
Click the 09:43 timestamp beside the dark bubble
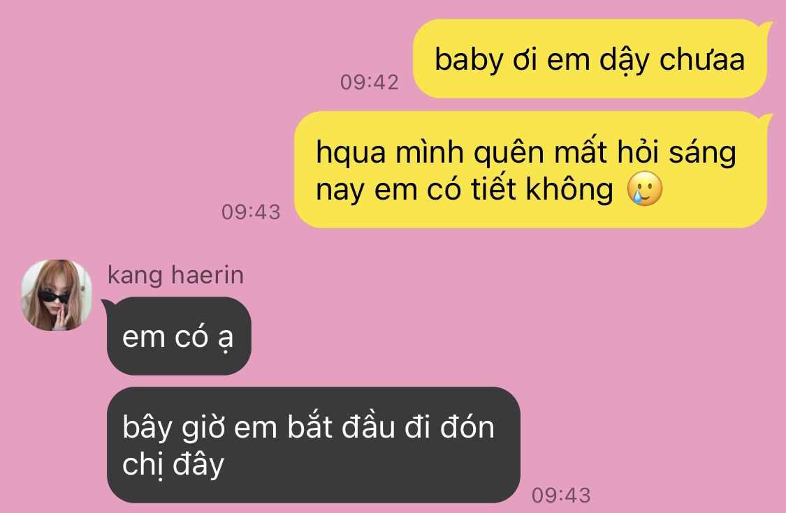tap(561, 496)
